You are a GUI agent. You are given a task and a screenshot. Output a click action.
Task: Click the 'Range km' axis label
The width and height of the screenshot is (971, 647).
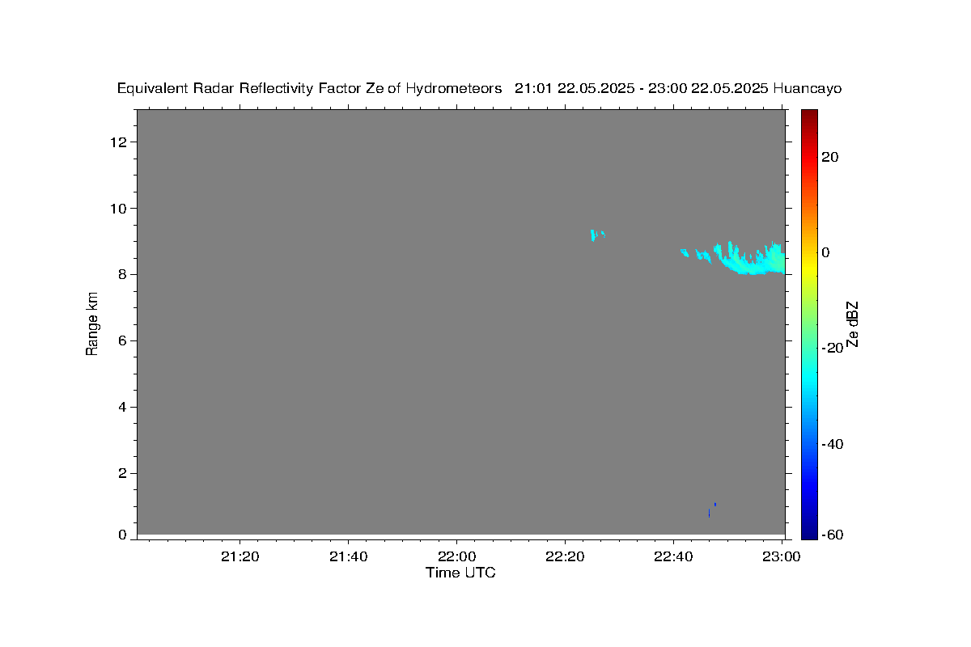tap(92, 323)
